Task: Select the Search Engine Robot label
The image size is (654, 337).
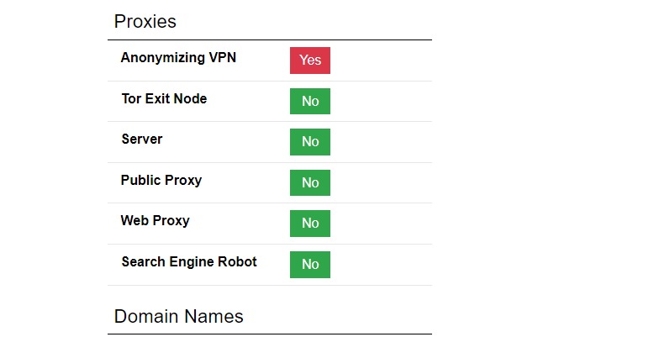Action: click(x=189, y=262)
